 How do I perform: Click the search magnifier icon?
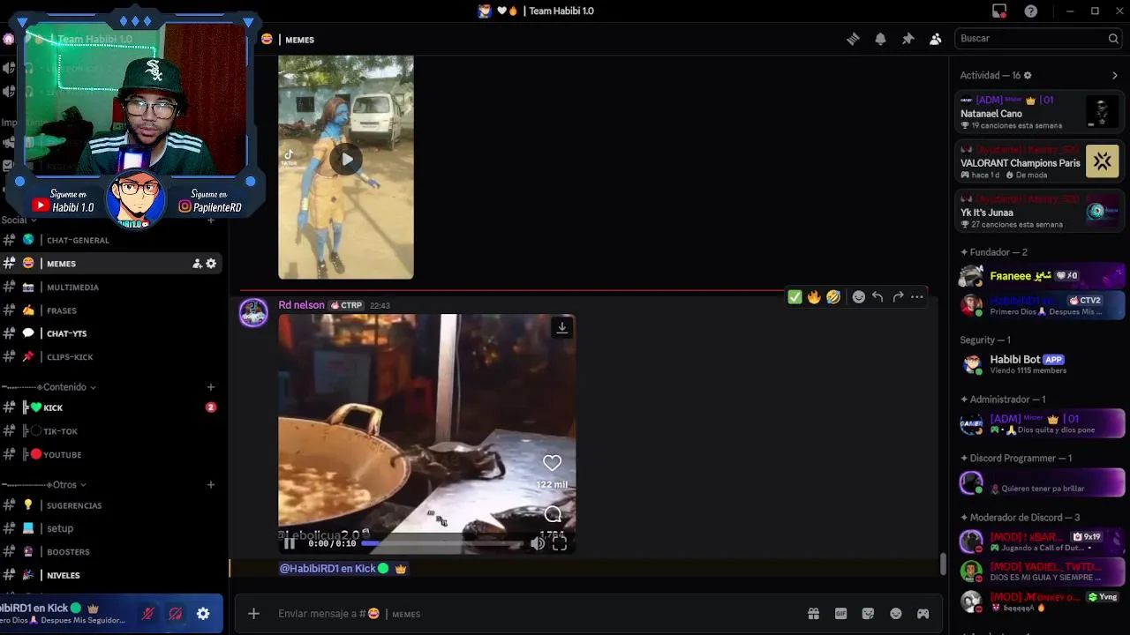1113,39
